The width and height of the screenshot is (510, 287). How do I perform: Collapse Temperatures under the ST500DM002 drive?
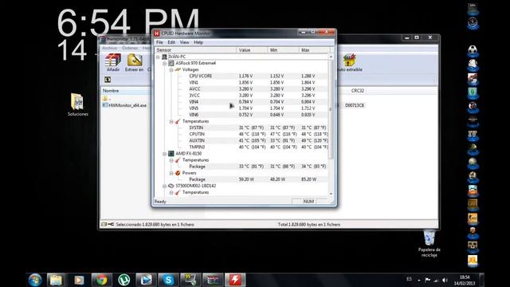(171, 192)
